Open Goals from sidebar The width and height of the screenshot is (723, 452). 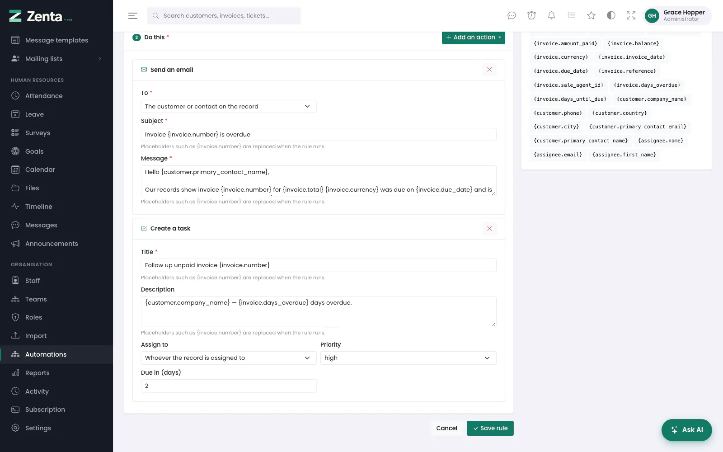tap(56, 151)
